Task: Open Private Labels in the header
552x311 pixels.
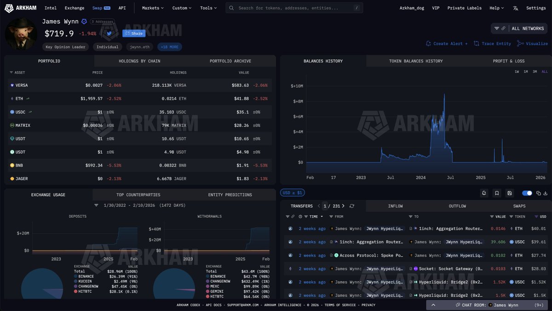Action: (464, 8)
